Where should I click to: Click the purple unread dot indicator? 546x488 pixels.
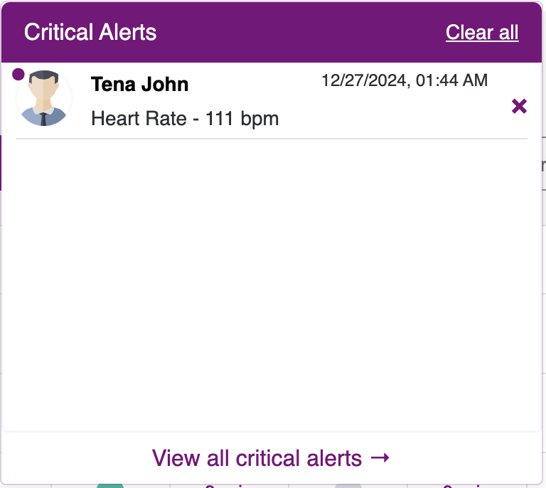tap(18, 74)
